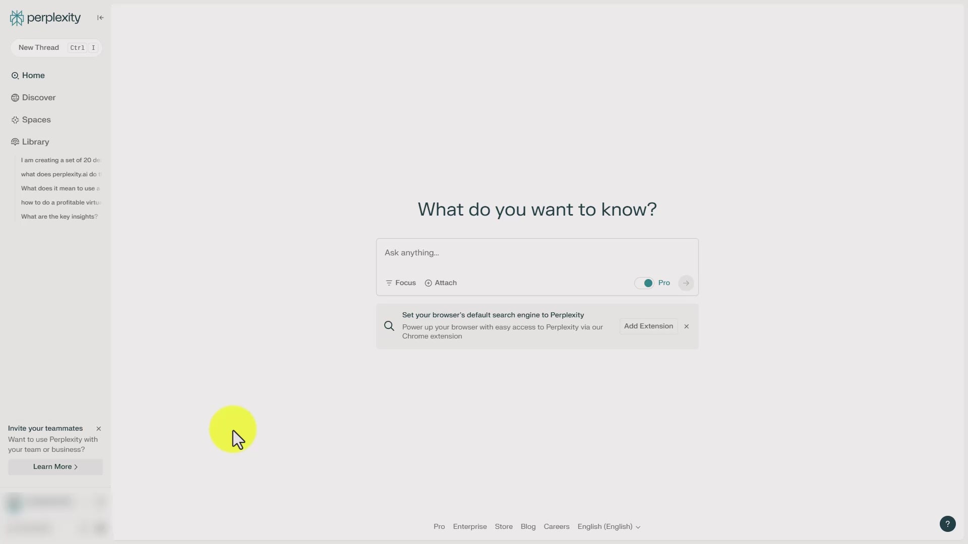Click the Perplexity logo
968x544 pixels.
click(x=45, y=18)
